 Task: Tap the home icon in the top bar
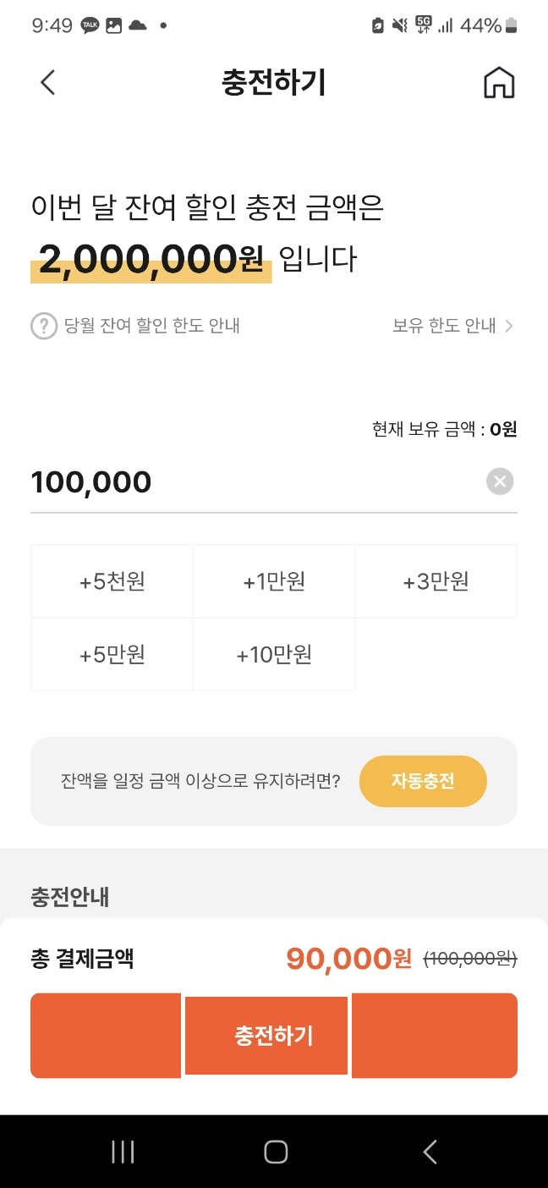tap(499, 82)
